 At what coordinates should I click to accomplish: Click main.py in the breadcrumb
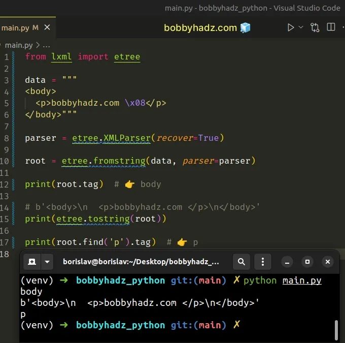point(19,45)
